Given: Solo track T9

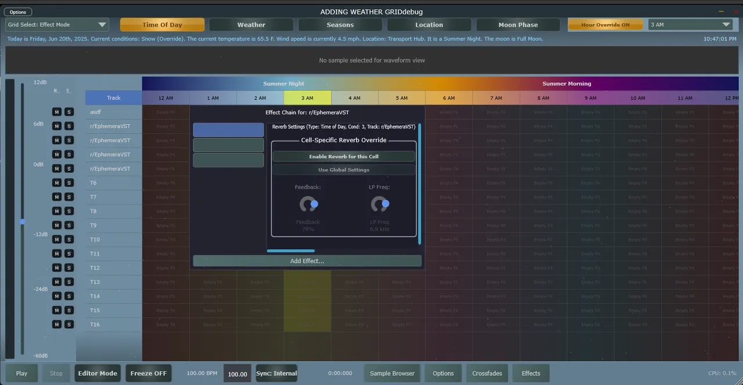Looking at the screenshot, I should pyautogui.click(x=68, y=225).
